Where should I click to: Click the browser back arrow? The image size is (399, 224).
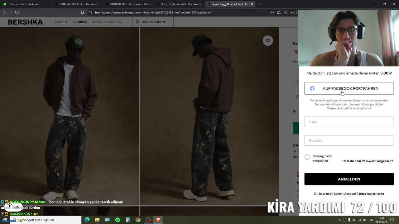4,12
